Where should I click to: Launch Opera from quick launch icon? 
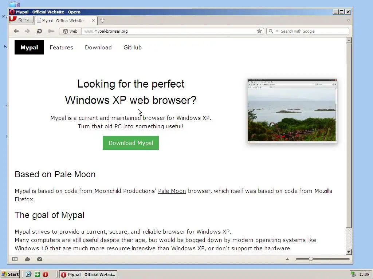point(46,275)
